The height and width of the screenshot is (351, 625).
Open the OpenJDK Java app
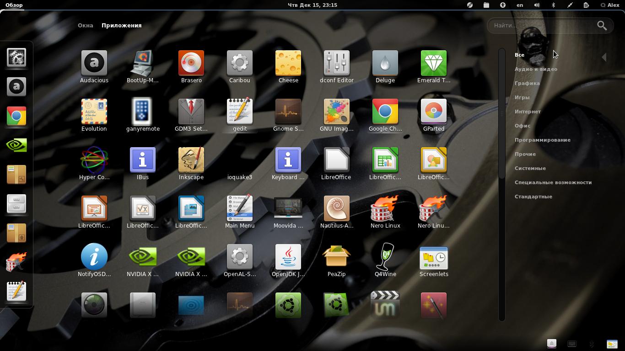click(x=288, y=261)
